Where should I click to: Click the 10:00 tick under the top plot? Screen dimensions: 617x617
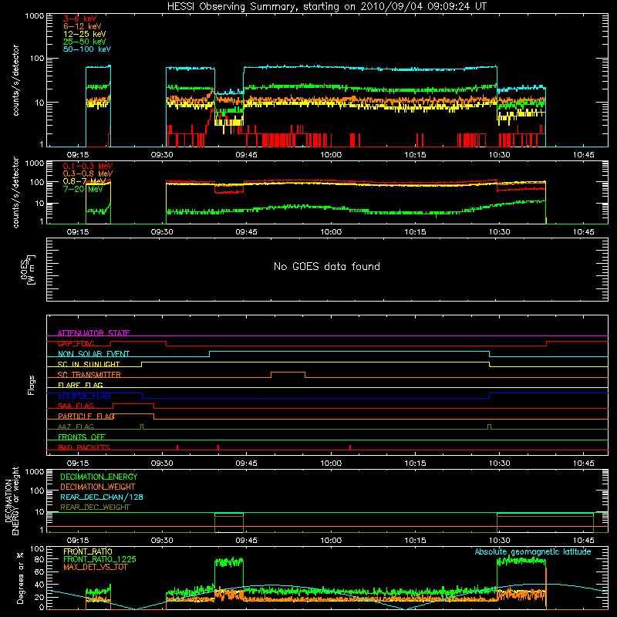331,155
